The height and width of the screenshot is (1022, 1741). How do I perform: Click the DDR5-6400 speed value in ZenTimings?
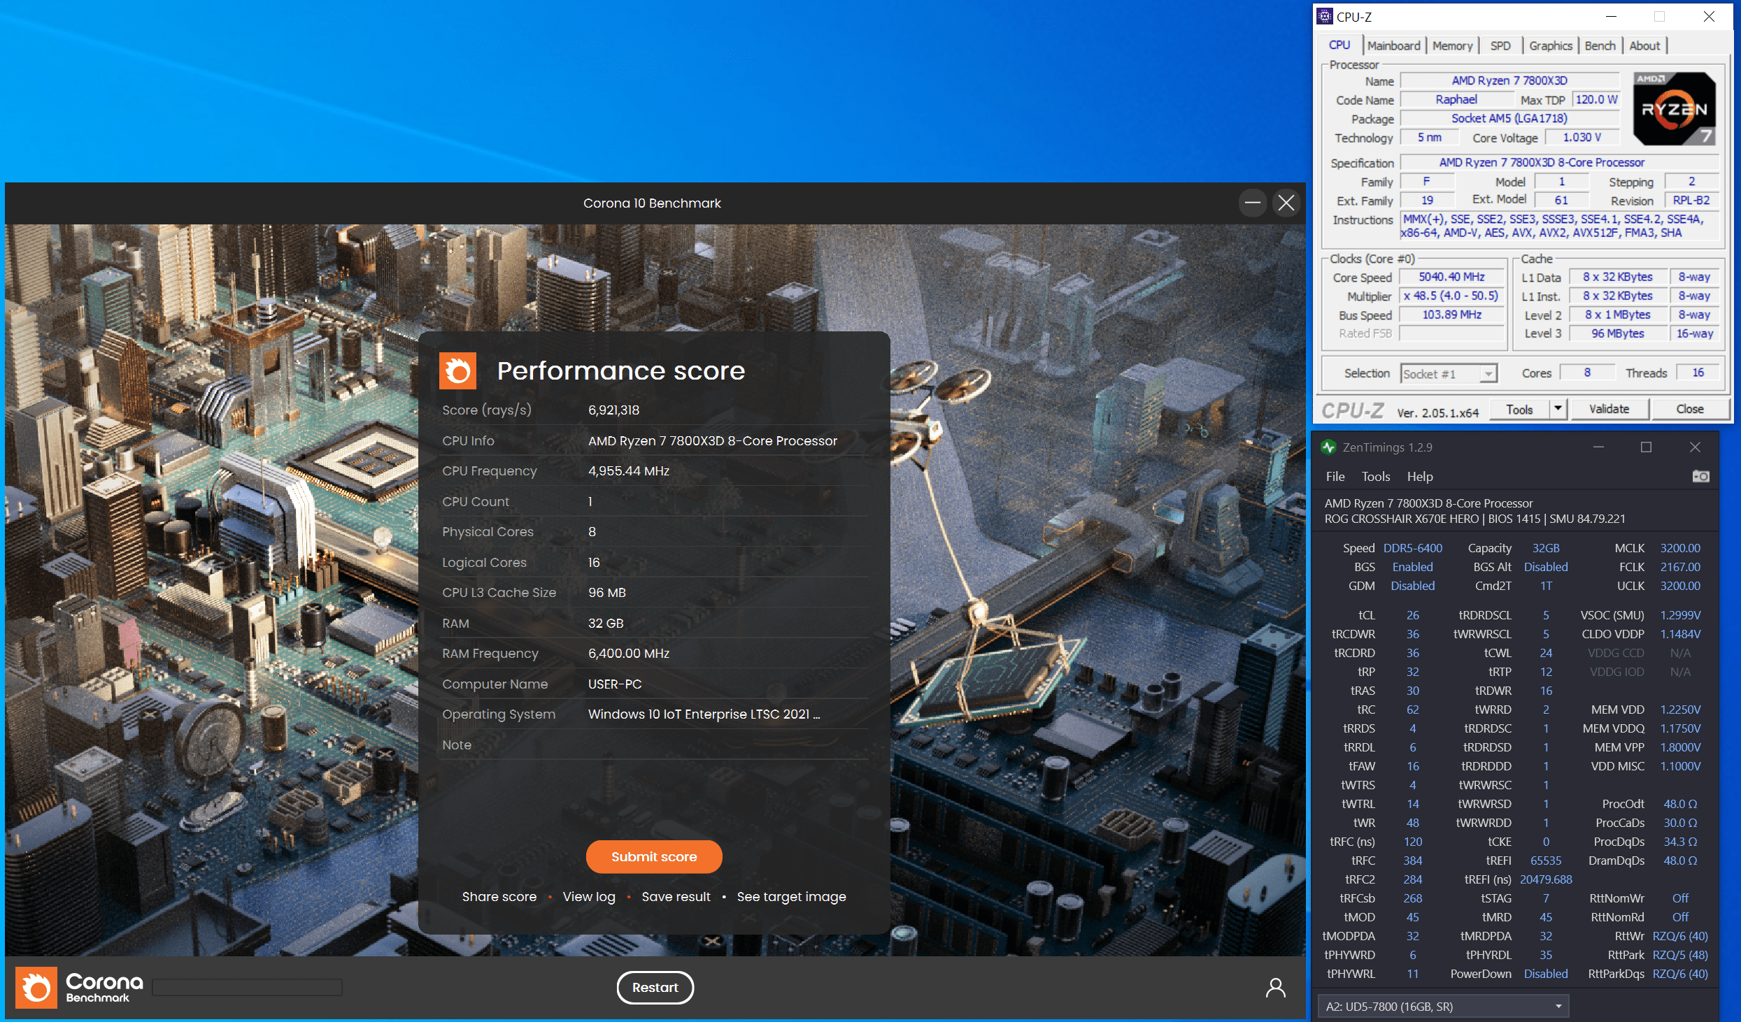[1412, 549]
